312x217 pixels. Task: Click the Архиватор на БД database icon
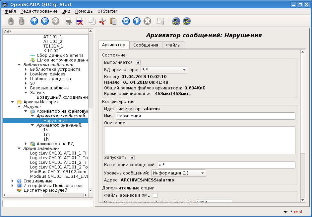[x=32, y=144]
